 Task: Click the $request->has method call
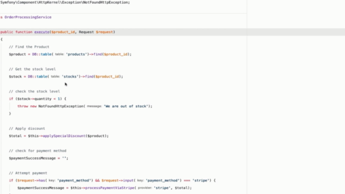tap(31, 181)
